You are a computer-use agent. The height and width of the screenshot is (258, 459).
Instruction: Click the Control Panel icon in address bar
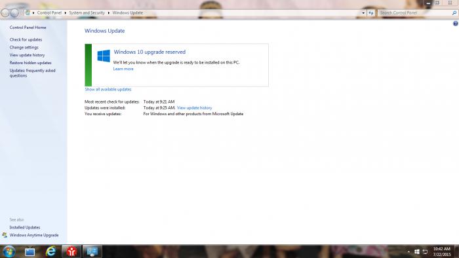point(28,12)
